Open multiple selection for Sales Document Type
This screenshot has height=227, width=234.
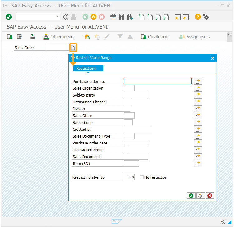pos(198,136)
